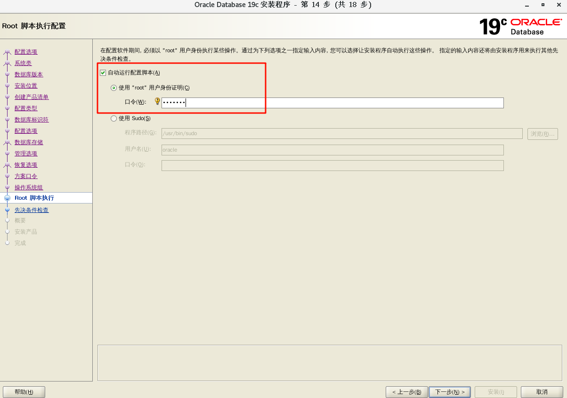Click the 上一步 back button
567x398 pixels.
(406, 392)
